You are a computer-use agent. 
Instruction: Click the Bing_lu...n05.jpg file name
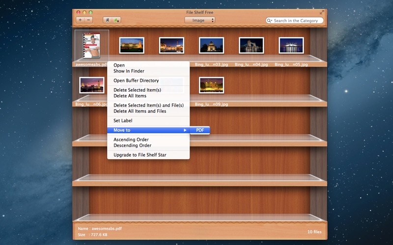tap(291, 64)
